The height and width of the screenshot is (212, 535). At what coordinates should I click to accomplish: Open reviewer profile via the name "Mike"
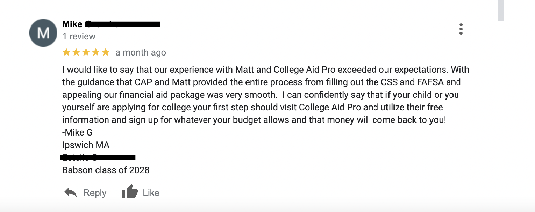coord(72,24)
